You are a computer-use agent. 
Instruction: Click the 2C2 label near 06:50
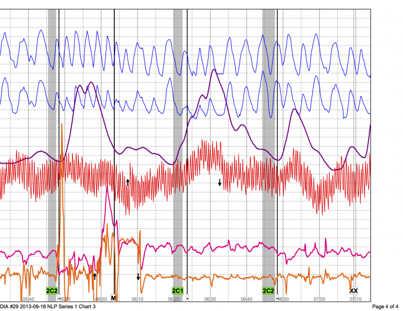(268, 291)
